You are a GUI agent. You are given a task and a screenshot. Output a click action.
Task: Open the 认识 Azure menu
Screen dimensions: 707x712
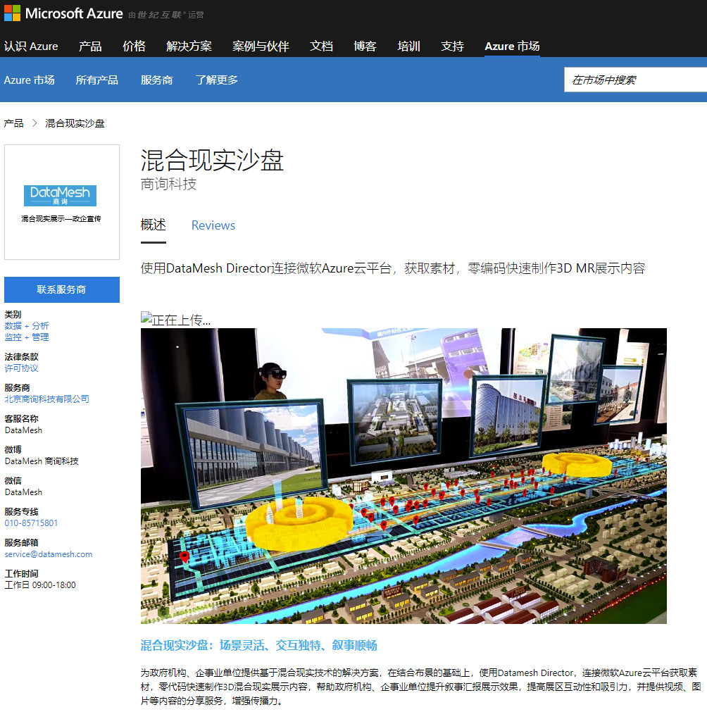click(x=31, y=46)
